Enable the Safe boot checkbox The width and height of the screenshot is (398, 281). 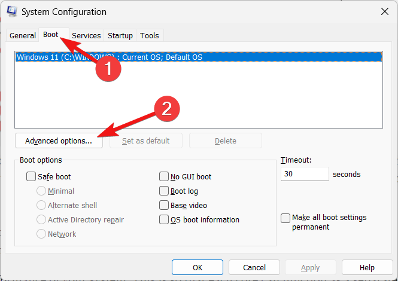point(31,177)
